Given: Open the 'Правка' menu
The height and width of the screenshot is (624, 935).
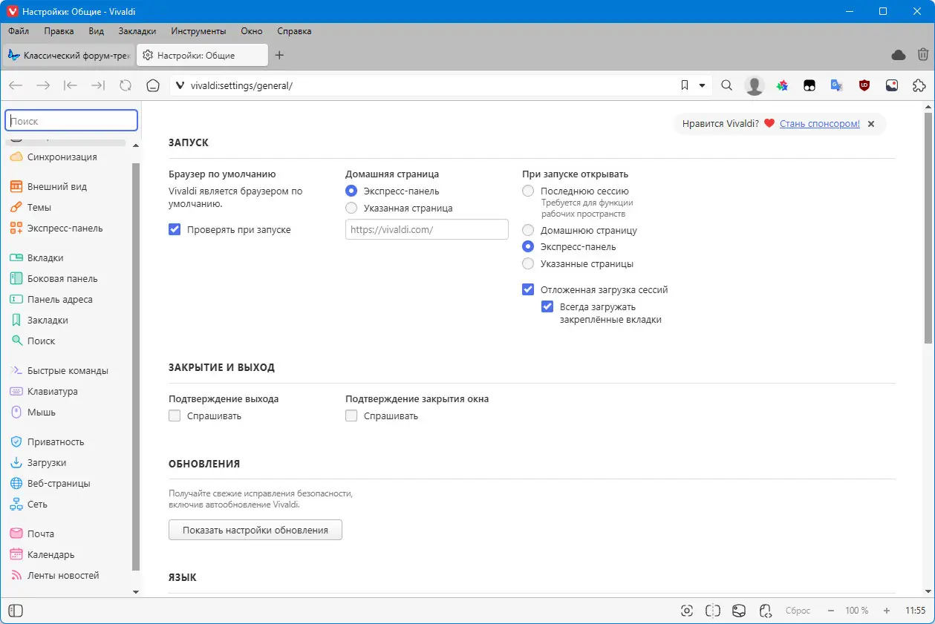Looking at the screenshot, I should coord(59,31).
